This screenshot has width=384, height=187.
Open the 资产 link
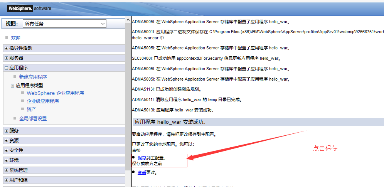pyautogui.click(x=31, y=109)
